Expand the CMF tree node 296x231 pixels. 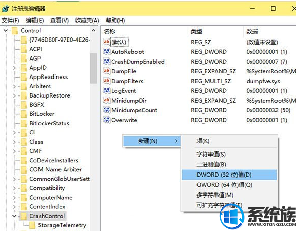coord(14,151)
